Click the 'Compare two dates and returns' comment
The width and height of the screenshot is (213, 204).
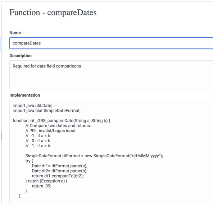pos(58,126)
